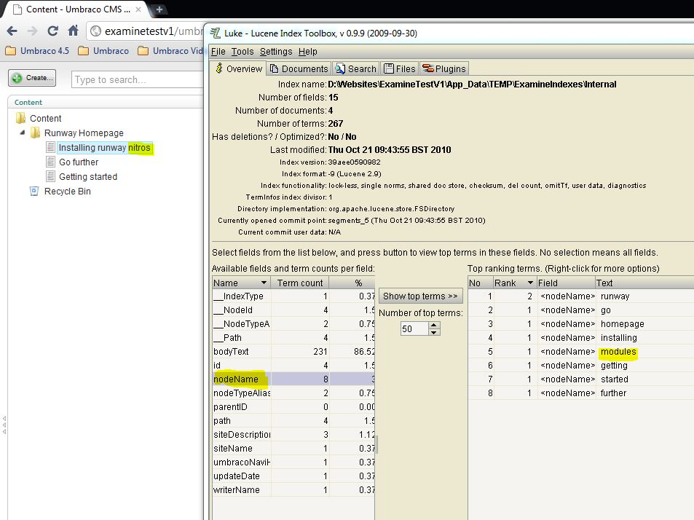The height and width of the screenshot is (520, 694).
Task: Open Luke's Settings menu
Action: coord(276,52)
